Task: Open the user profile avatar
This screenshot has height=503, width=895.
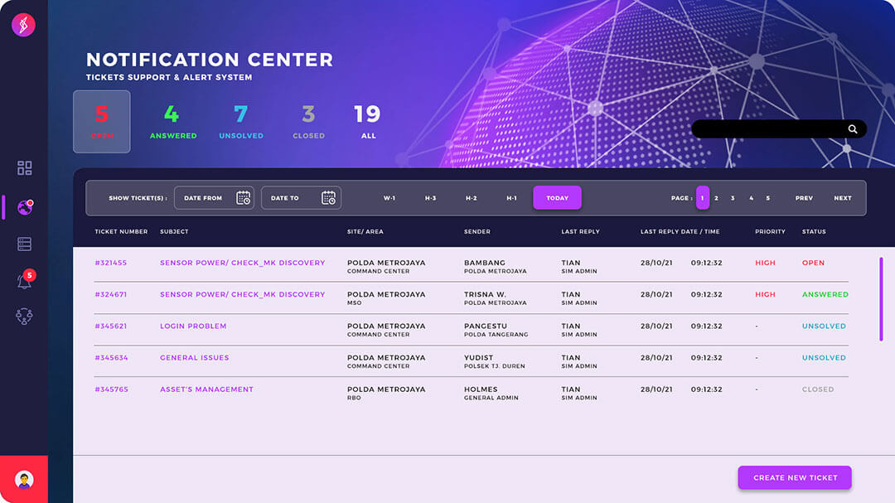Action: [x=24, y=479]
